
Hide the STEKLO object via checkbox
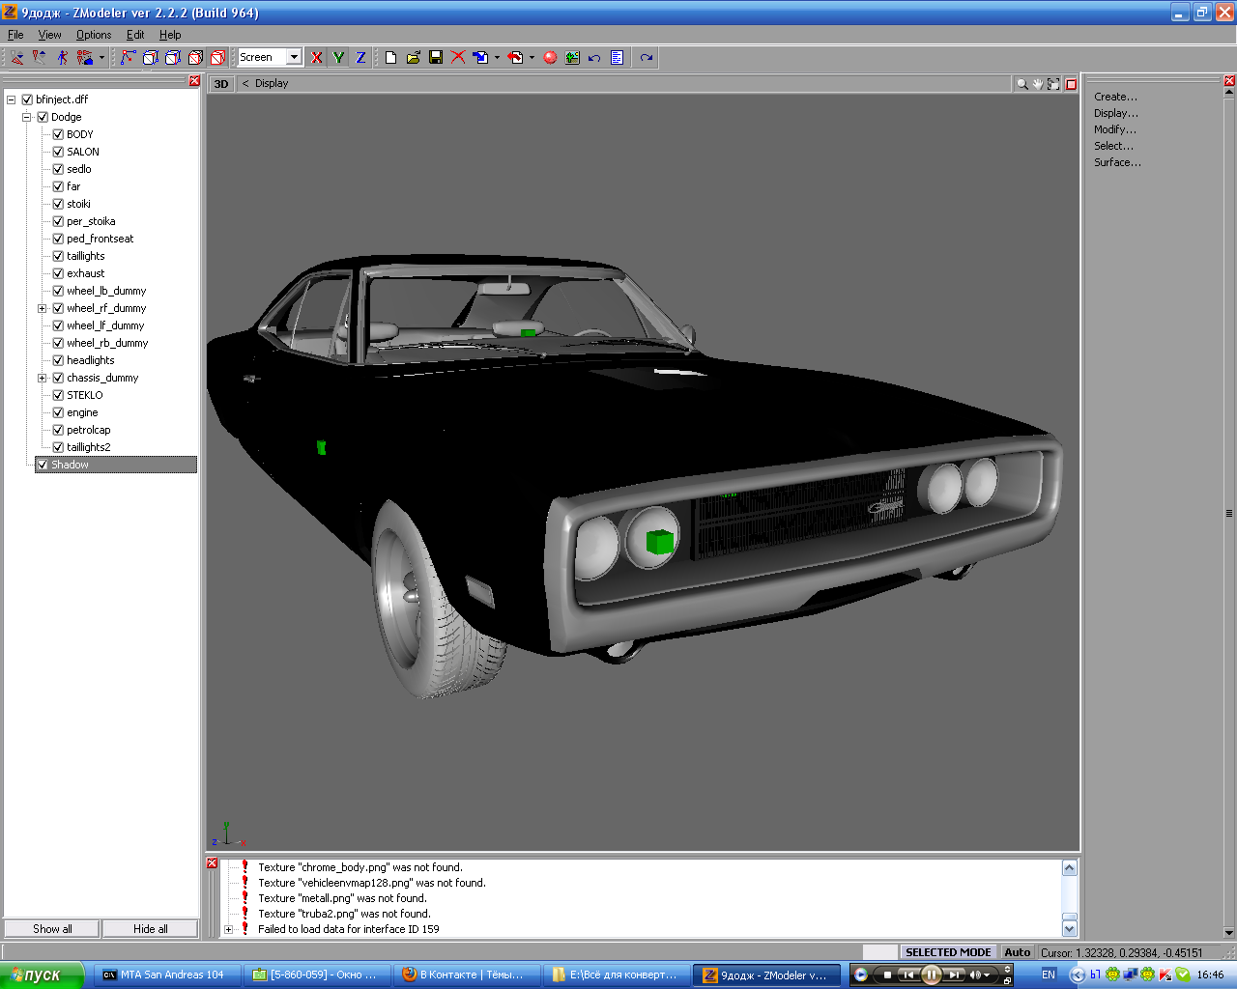point(58,395)
